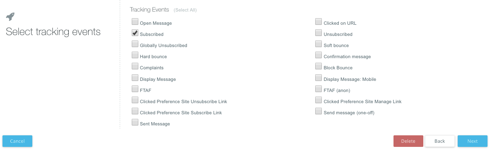Image resolution: width=490 pixels, height=151 pixels.
Task: Enable the Clicked on URL checkbox
Action: click(319, 21)
